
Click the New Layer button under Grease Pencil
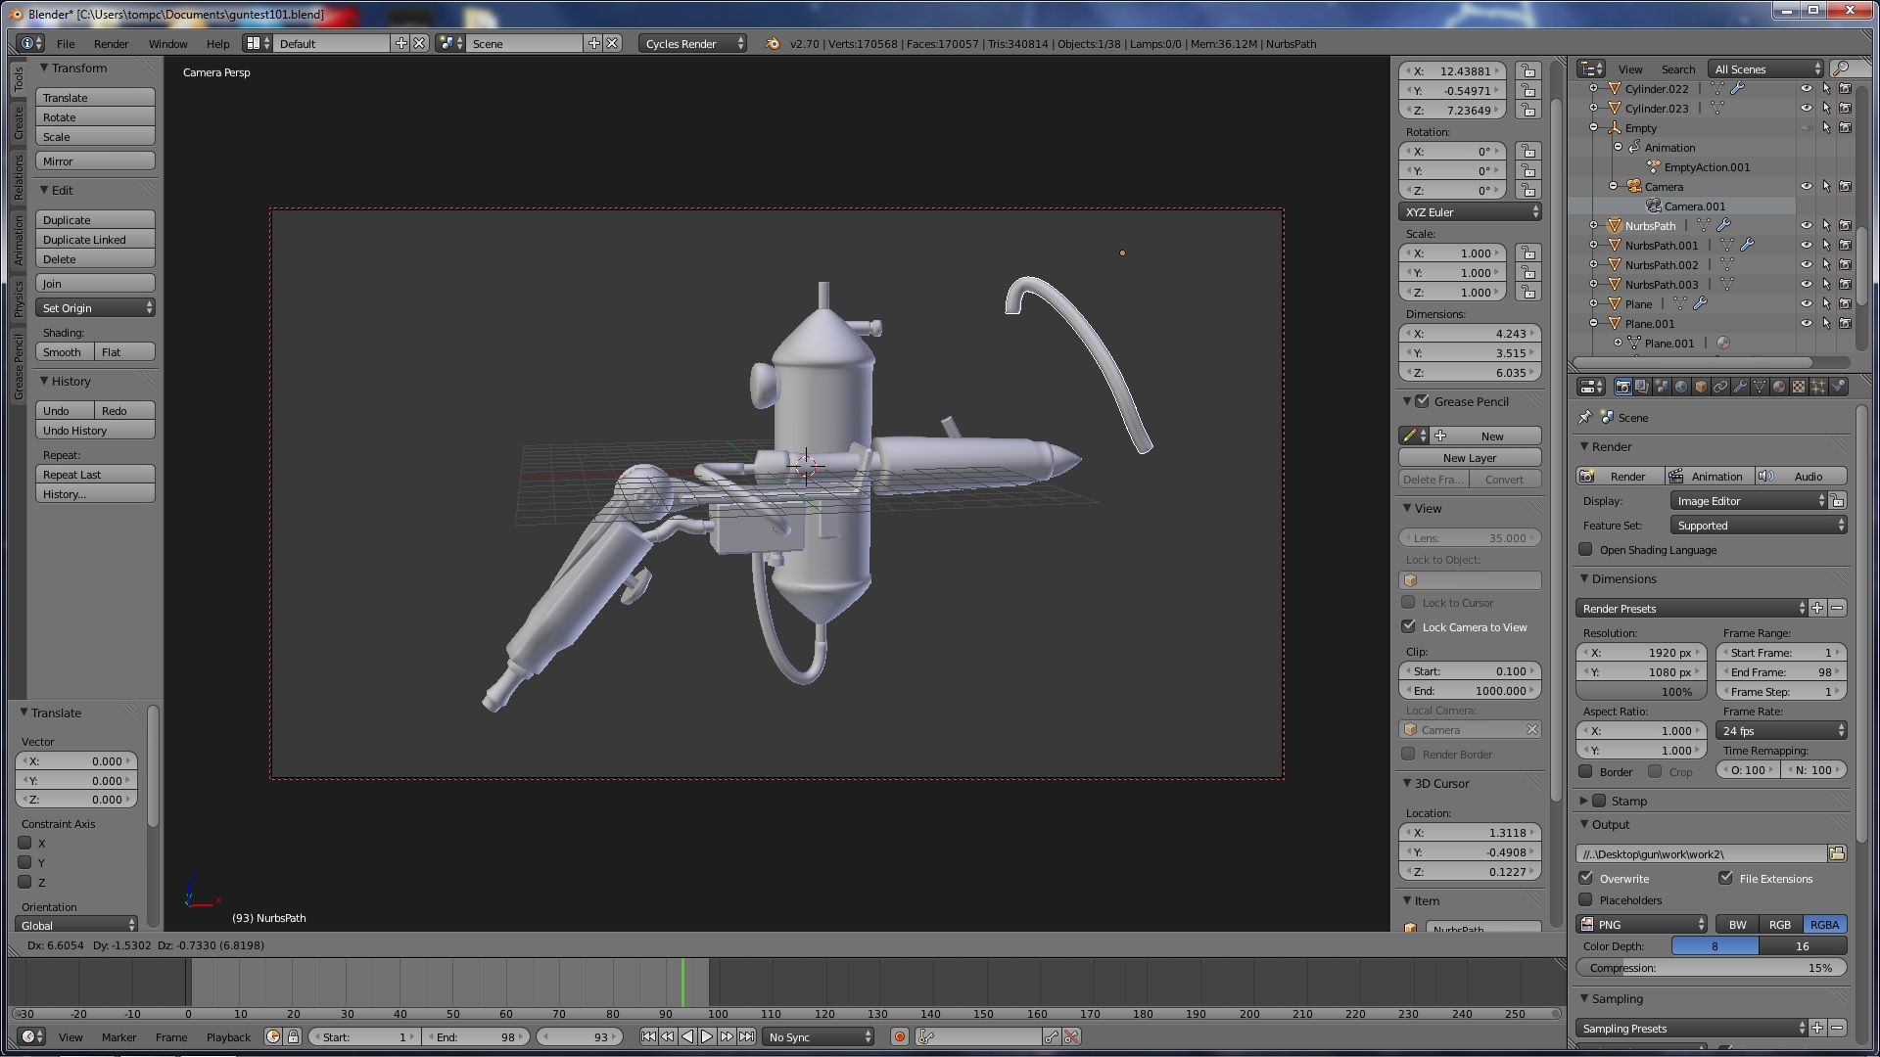[1469, 457]
